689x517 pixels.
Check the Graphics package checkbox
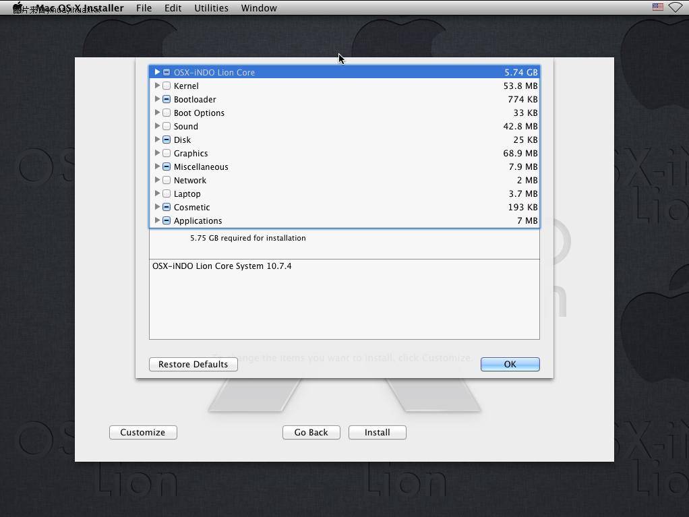(x=167, y=153)
